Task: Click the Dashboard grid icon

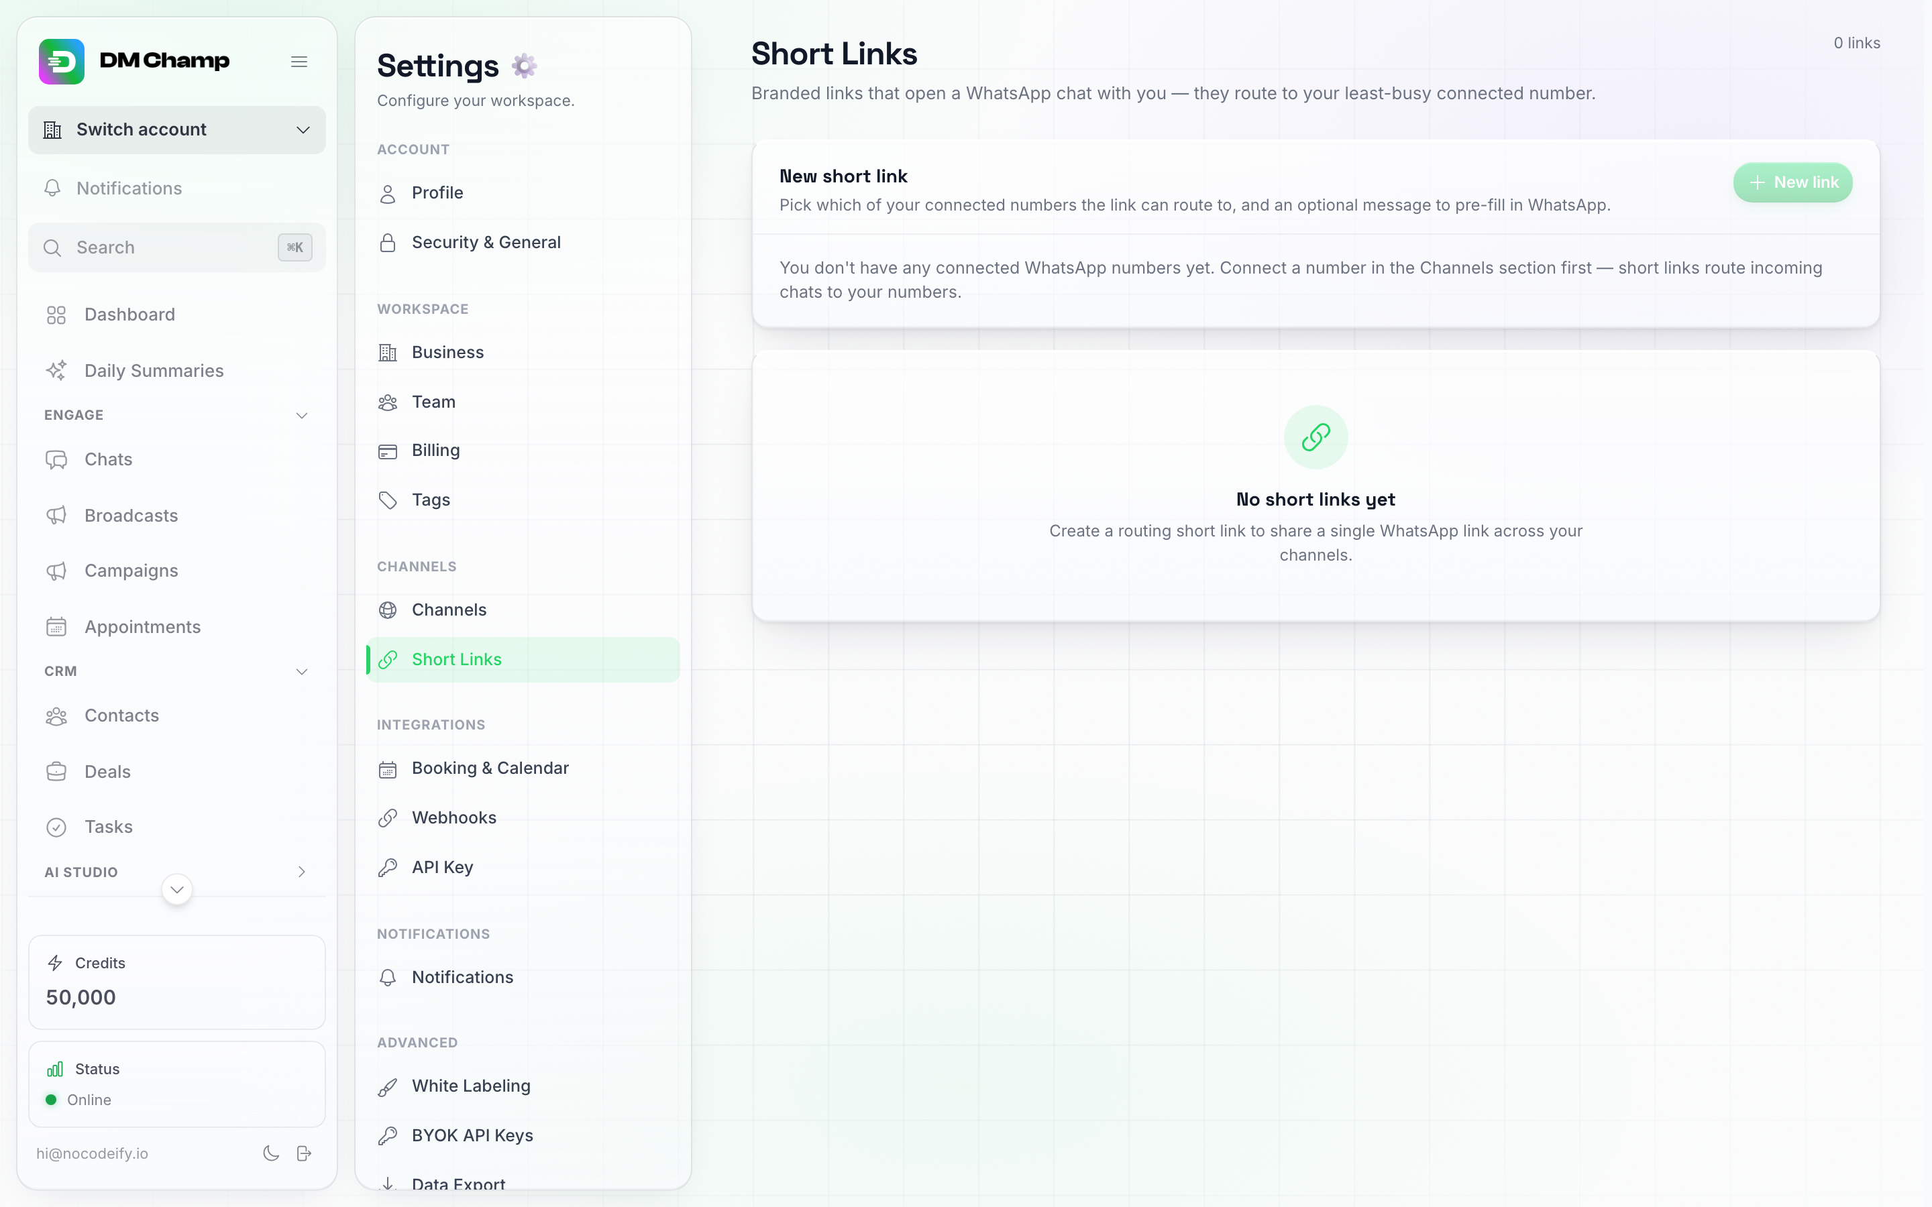Action: coord(56,315)
